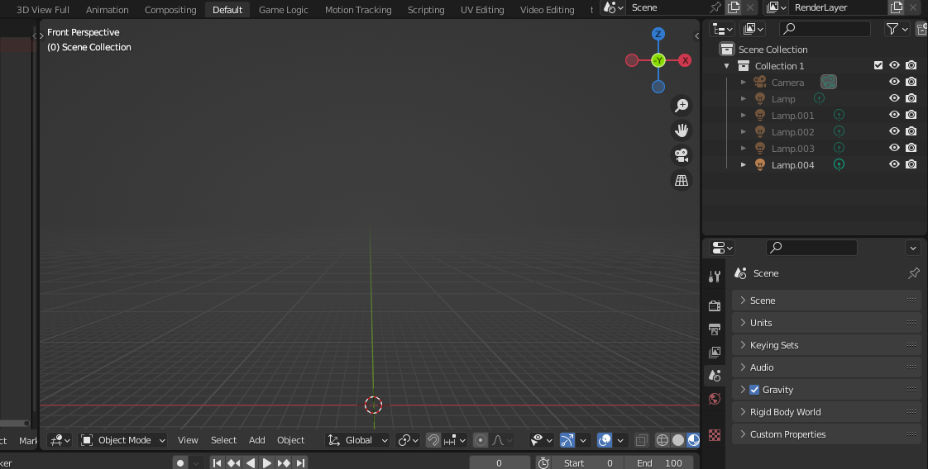Open the World properties tab

(x=715, y=399)
